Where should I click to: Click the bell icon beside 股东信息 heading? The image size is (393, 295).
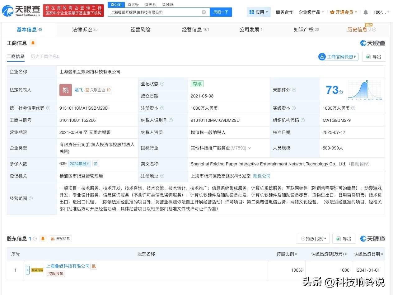tap(43, 239)
